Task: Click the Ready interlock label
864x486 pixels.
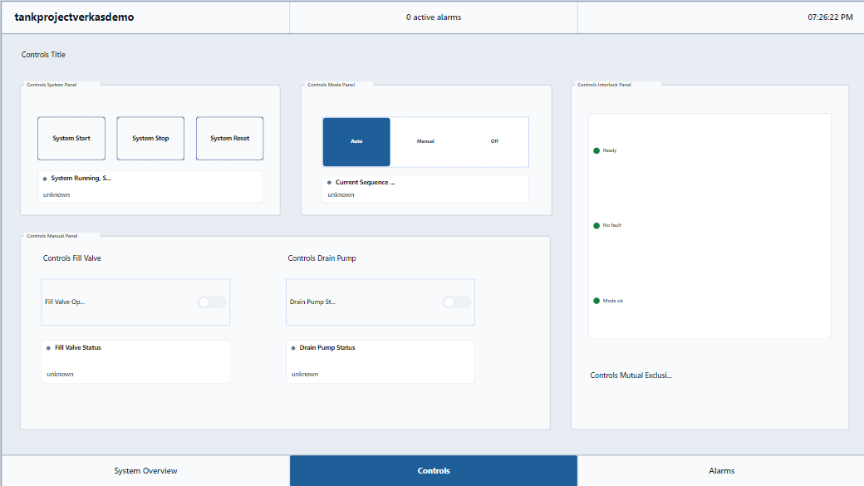Action: (610, 150)
